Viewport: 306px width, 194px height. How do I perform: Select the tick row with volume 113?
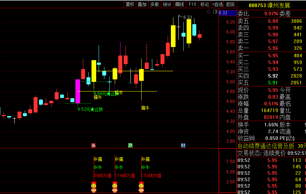coord(271,161)
